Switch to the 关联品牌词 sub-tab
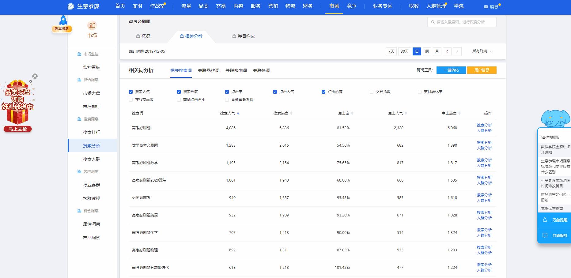The width and height of the screenshot is (571, 278). (x=208, y=70)
